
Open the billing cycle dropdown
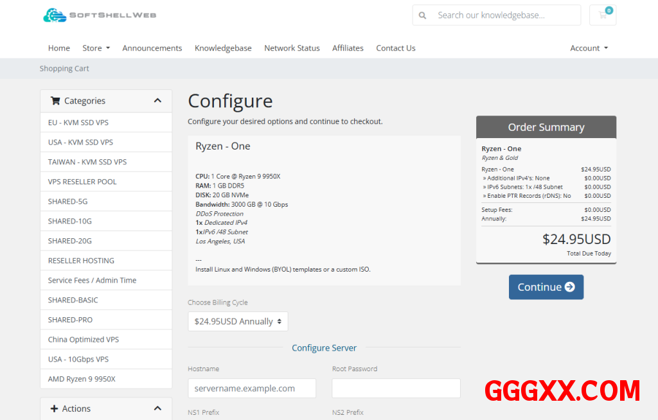[238, 322]
